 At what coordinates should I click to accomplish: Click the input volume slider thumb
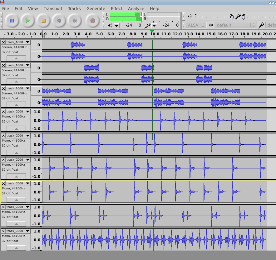pos(244,17)
